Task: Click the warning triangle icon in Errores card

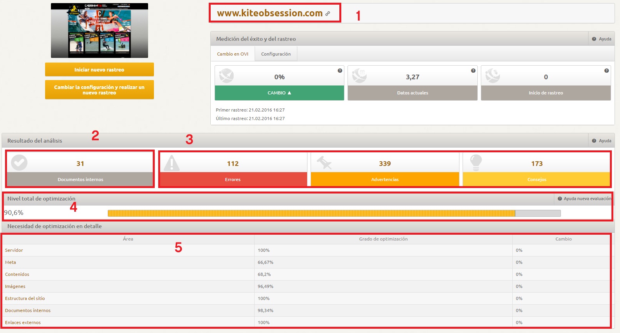Action: pos(171,163)
